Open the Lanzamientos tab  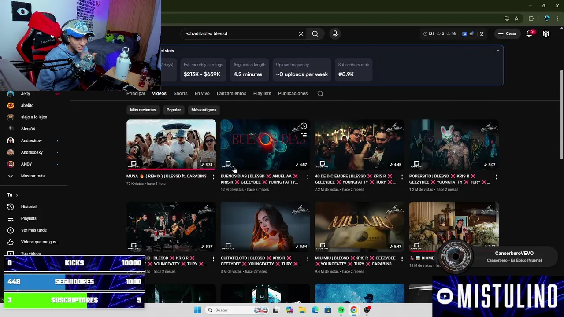(231, 93)
